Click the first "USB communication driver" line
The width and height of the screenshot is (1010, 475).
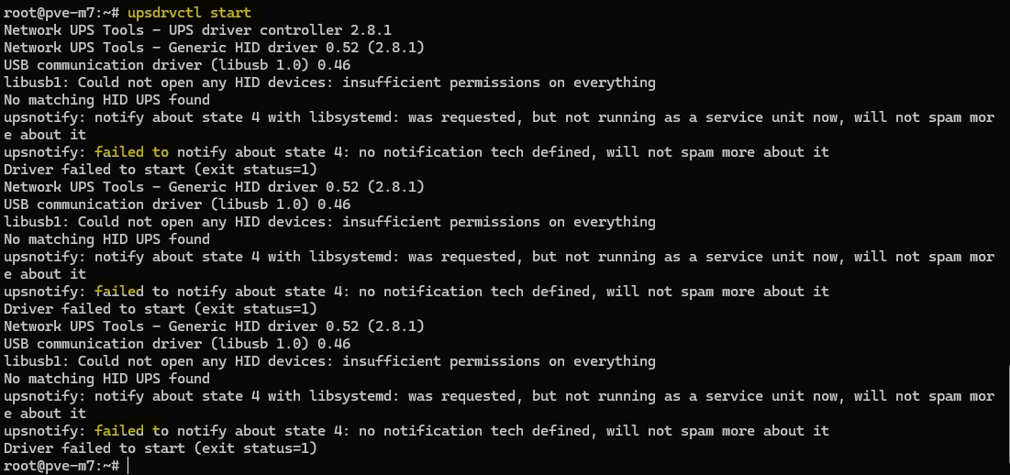click(177, 65)
